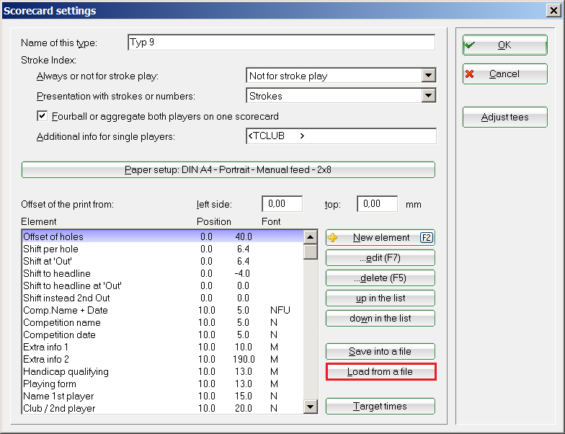The image size is (565, 434).
Task: Close the Scorecard settings dialog
Action: pos(553,11)
